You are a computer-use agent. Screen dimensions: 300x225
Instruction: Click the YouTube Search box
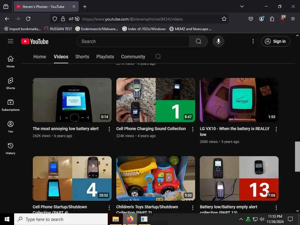pos(133,41)
